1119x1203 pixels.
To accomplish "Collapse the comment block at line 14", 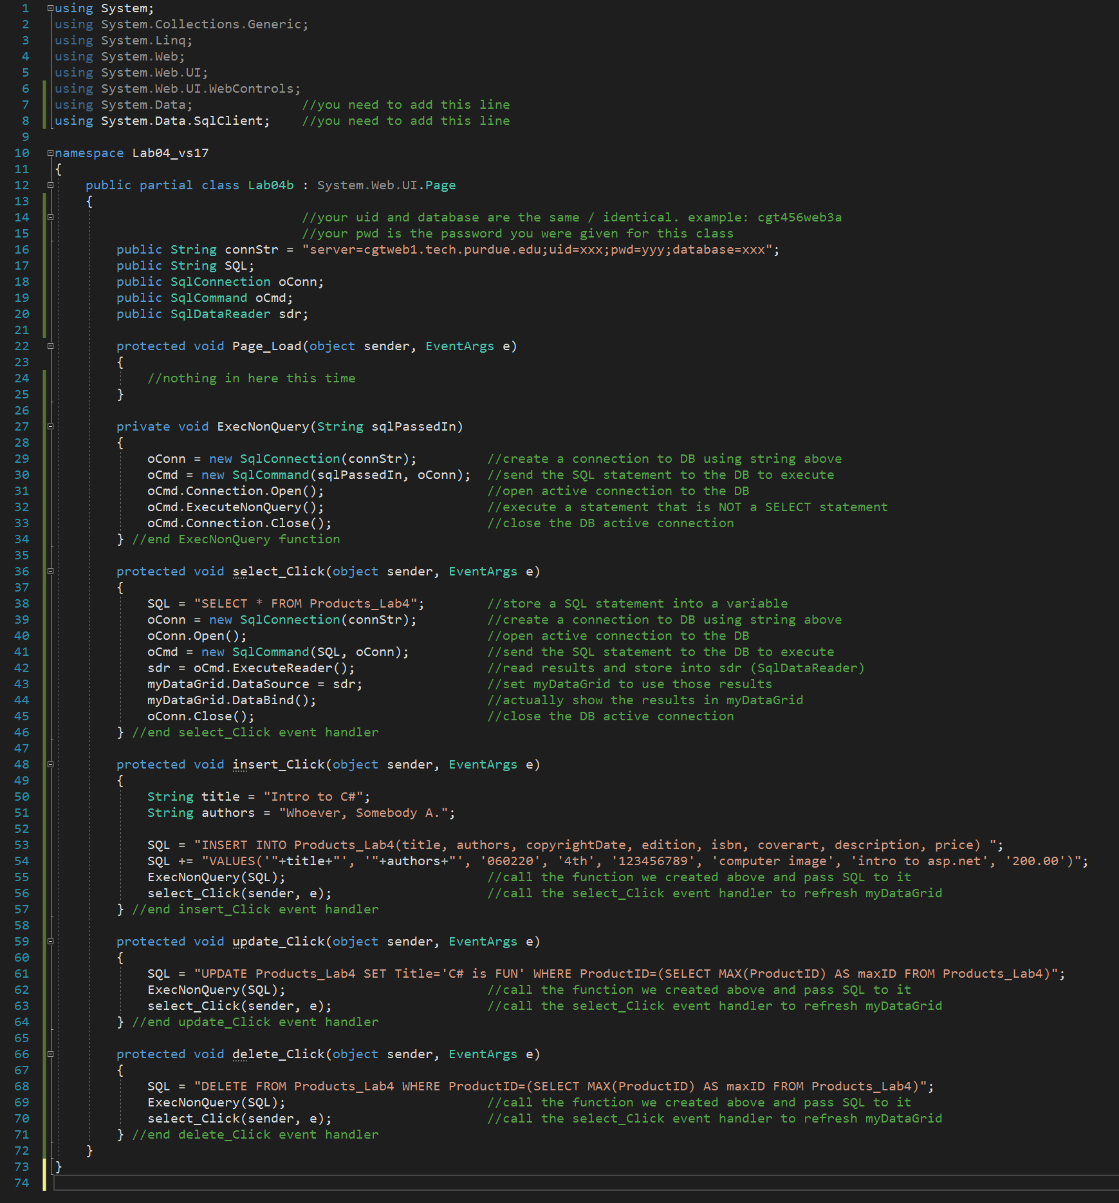I will (x=50, y=218).
